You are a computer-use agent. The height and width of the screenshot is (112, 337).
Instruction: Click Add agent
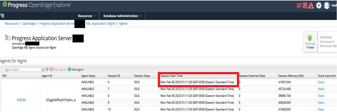tap(76, 70)
